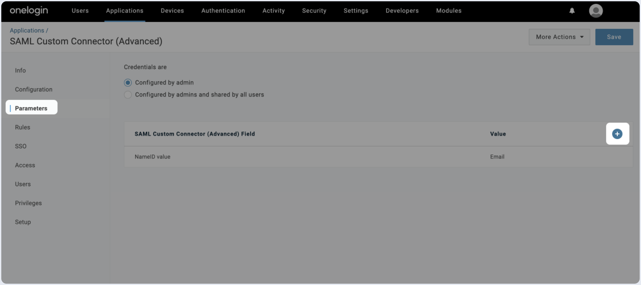Click the plus icon to add parameter
Screen dimensions: 641x285
click(x=617, y=134)
